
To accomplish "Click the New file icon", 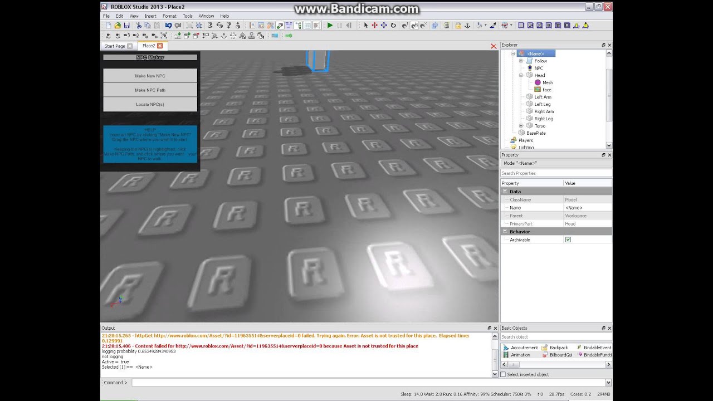I will 108,26.
